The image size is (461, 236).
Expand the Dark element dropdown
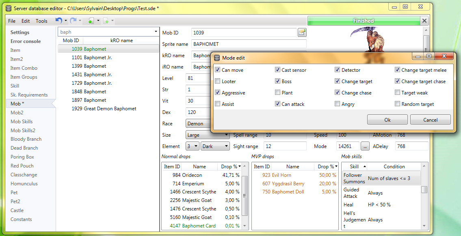point(215,146)
